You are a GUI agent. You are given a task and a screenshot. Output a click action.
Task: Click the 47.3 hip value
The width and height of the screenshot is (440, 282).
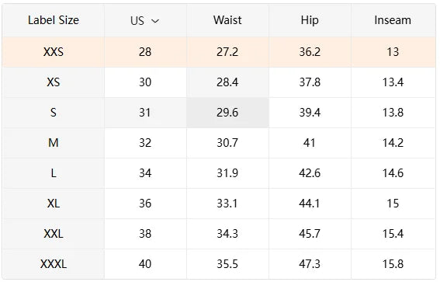point(310,264)
